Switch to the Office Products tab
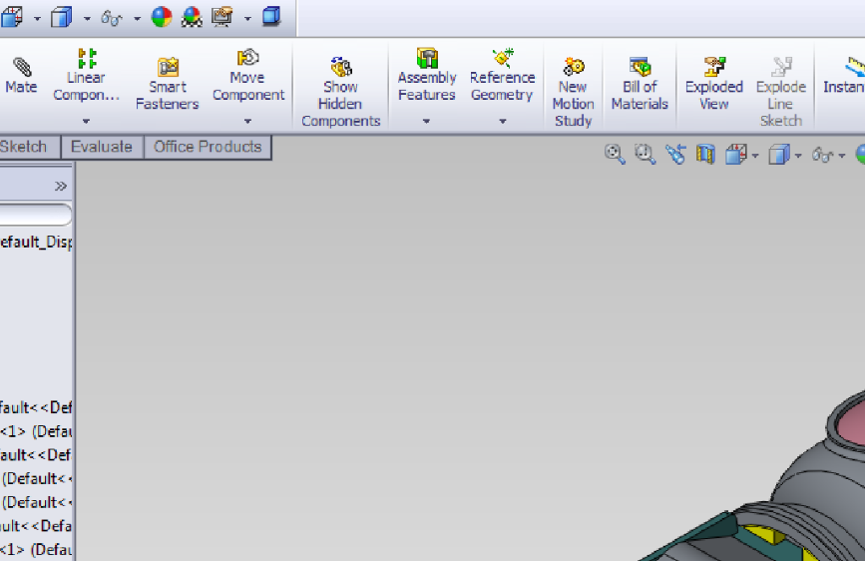 [x=208, y=147]
